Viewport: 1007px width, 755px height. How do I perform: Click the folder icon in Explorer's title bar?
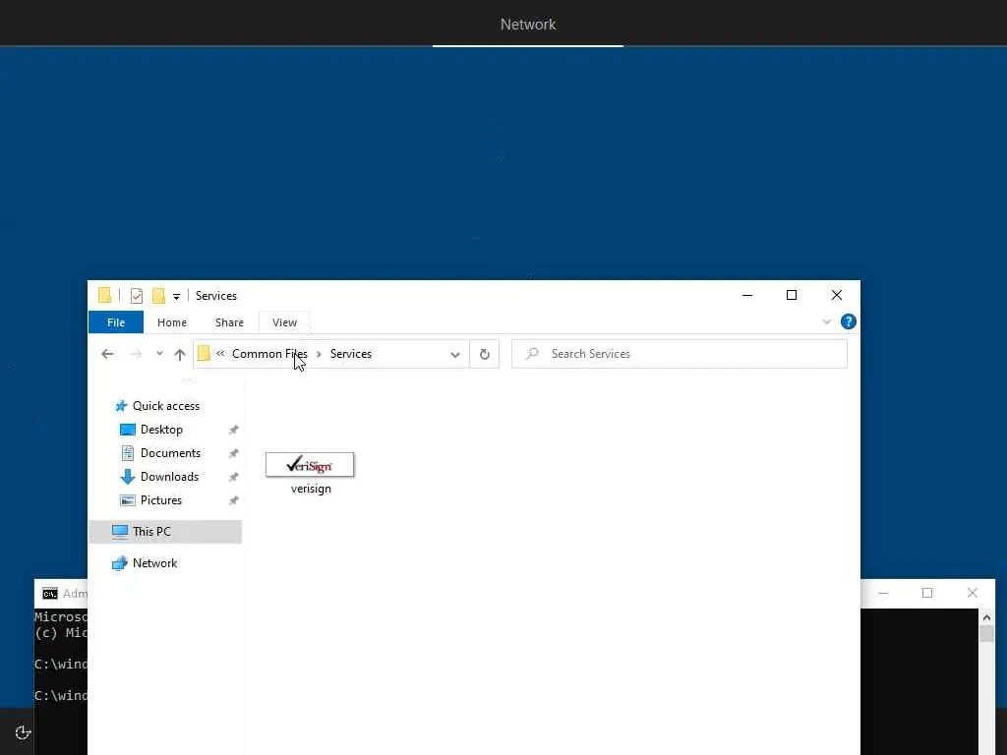pos(104,295)
